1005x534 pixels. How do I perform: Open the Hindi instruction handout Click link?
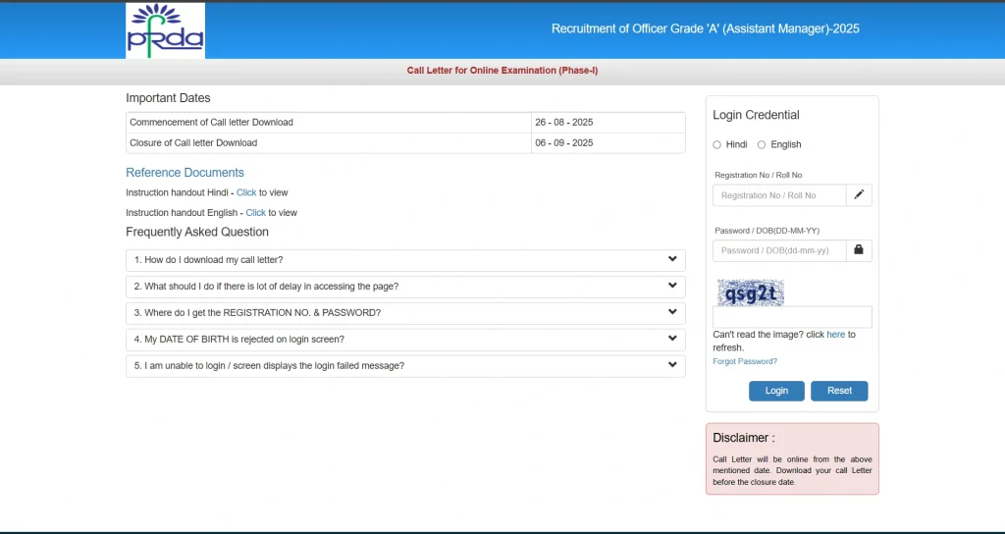[x=246, y=193]
